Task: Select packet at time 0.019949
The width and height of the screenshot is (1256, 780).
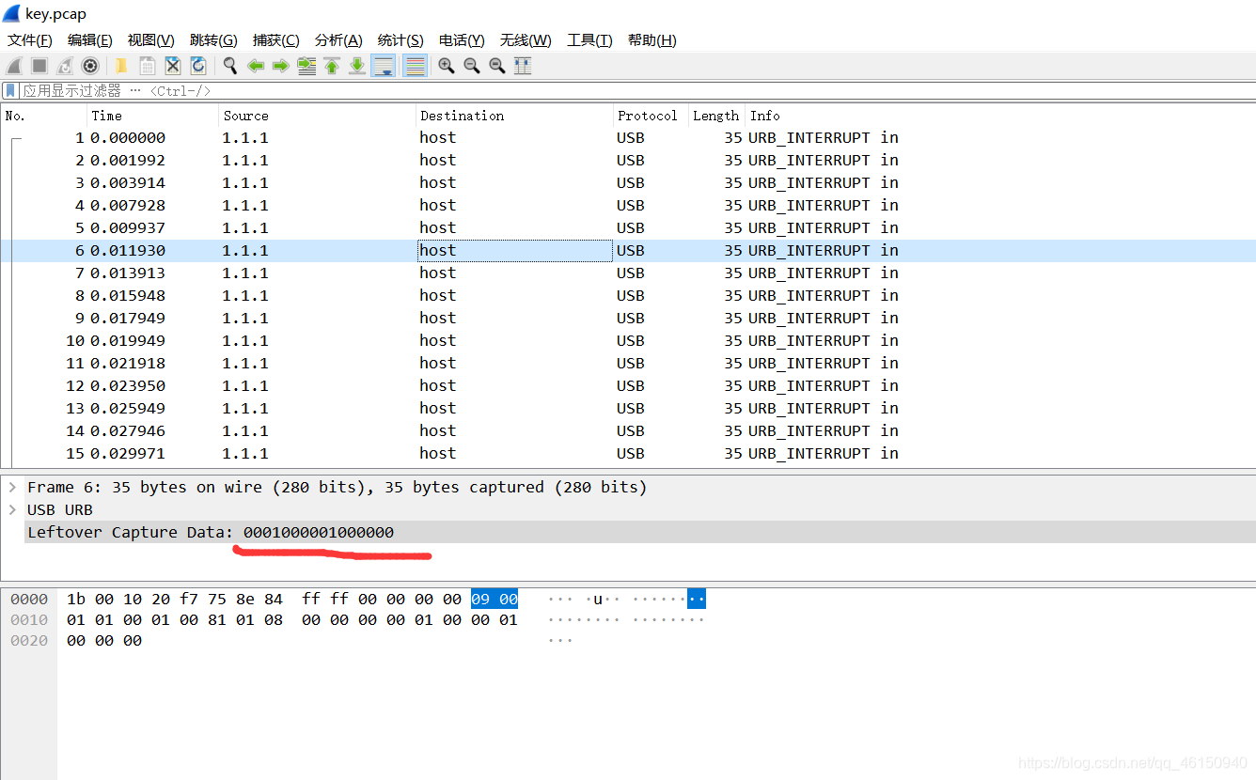Action: click(628, 340)
